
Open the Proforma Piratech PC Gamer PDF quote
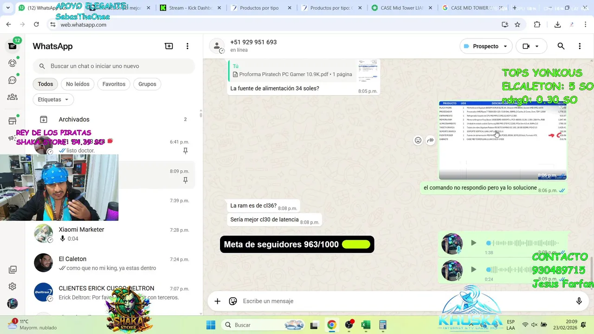coord(303,71)
